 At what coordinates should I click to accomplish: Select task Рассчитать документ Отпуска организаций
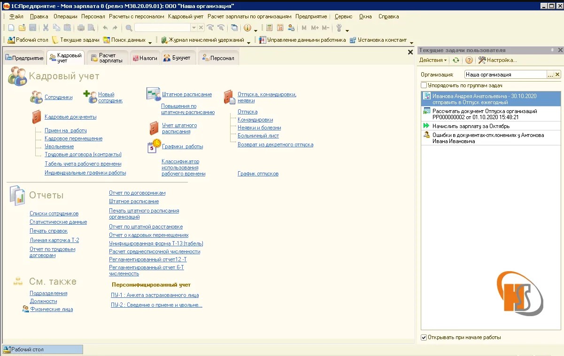[491, 114]
